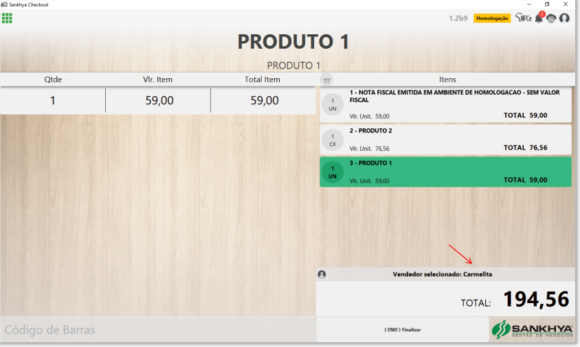Click the Itens column header

[x=447, y=80]
